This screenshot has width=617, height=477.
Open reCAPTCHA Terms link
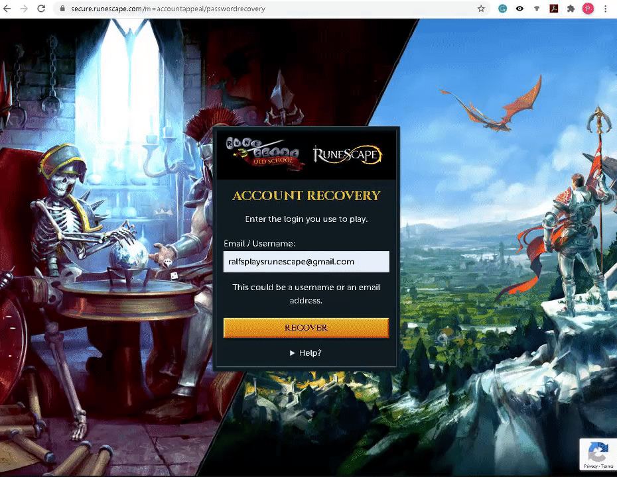(x=607, y=466)
